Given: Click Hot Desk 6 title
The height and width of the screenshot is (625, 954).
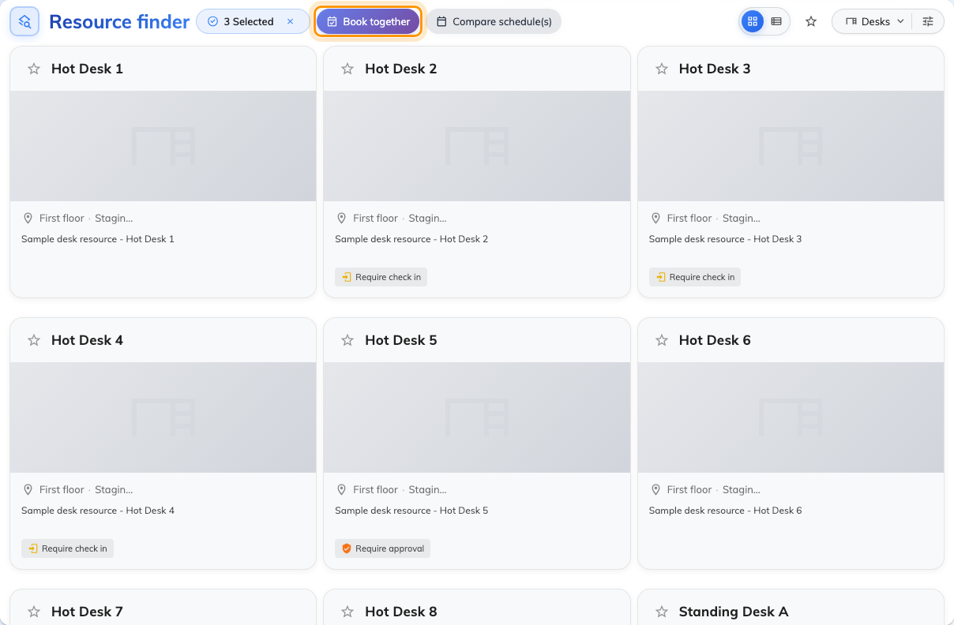Looking at the screenshot, I should 715,340.
